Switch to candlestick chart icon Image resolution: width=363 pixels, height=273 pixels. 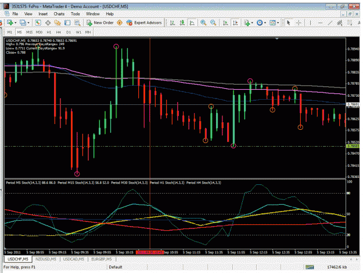click(x=182, y=23)
